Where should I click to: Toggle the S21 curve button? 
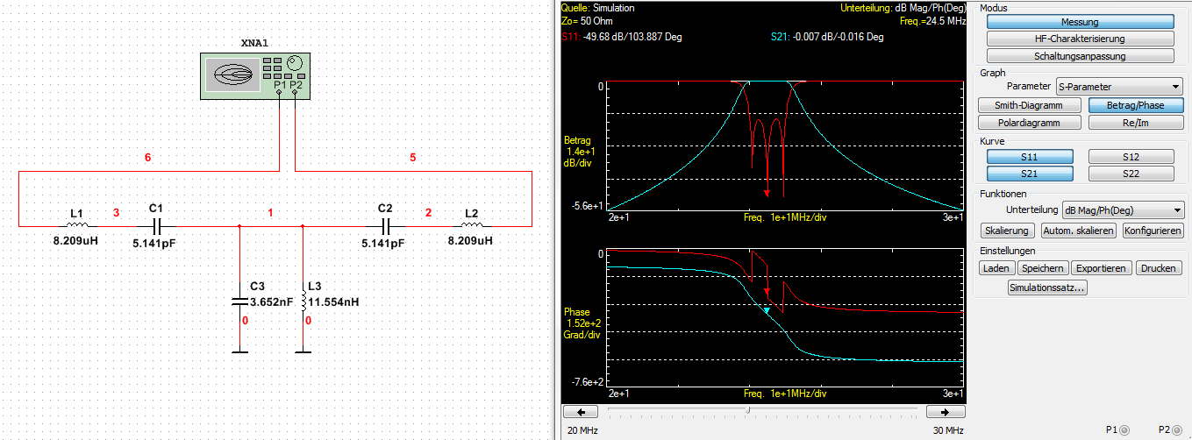tap(1029, 174)
